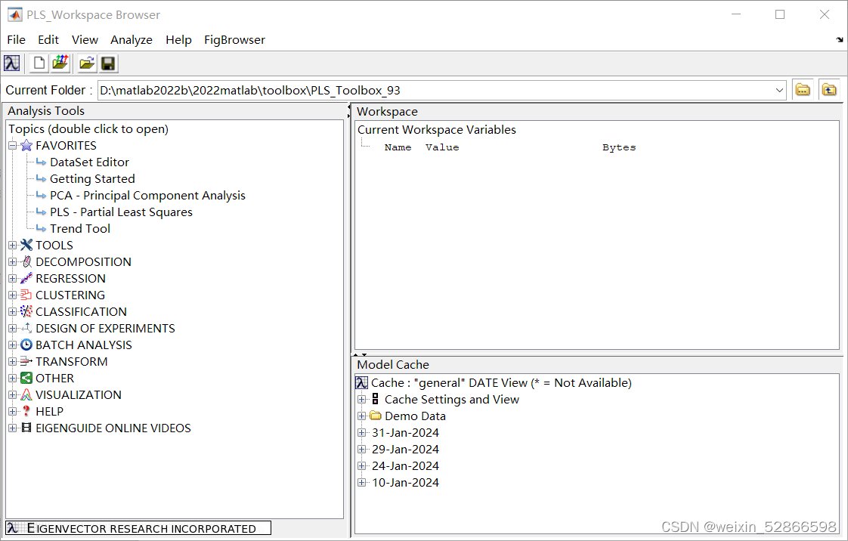Launch the DataSet Editor favorite
The width and height of the screenshot is (848, 541).
pos(89,162)
